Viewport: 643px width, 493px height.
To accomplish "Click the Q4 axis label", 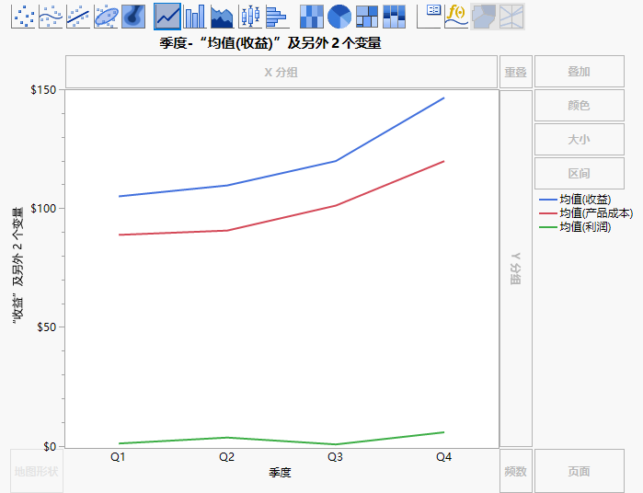I will [443, 457].
